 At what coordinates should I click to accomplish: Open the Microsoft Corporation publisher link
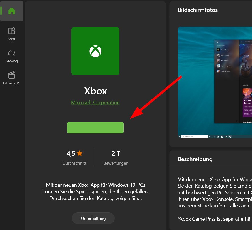pos(95,103)
